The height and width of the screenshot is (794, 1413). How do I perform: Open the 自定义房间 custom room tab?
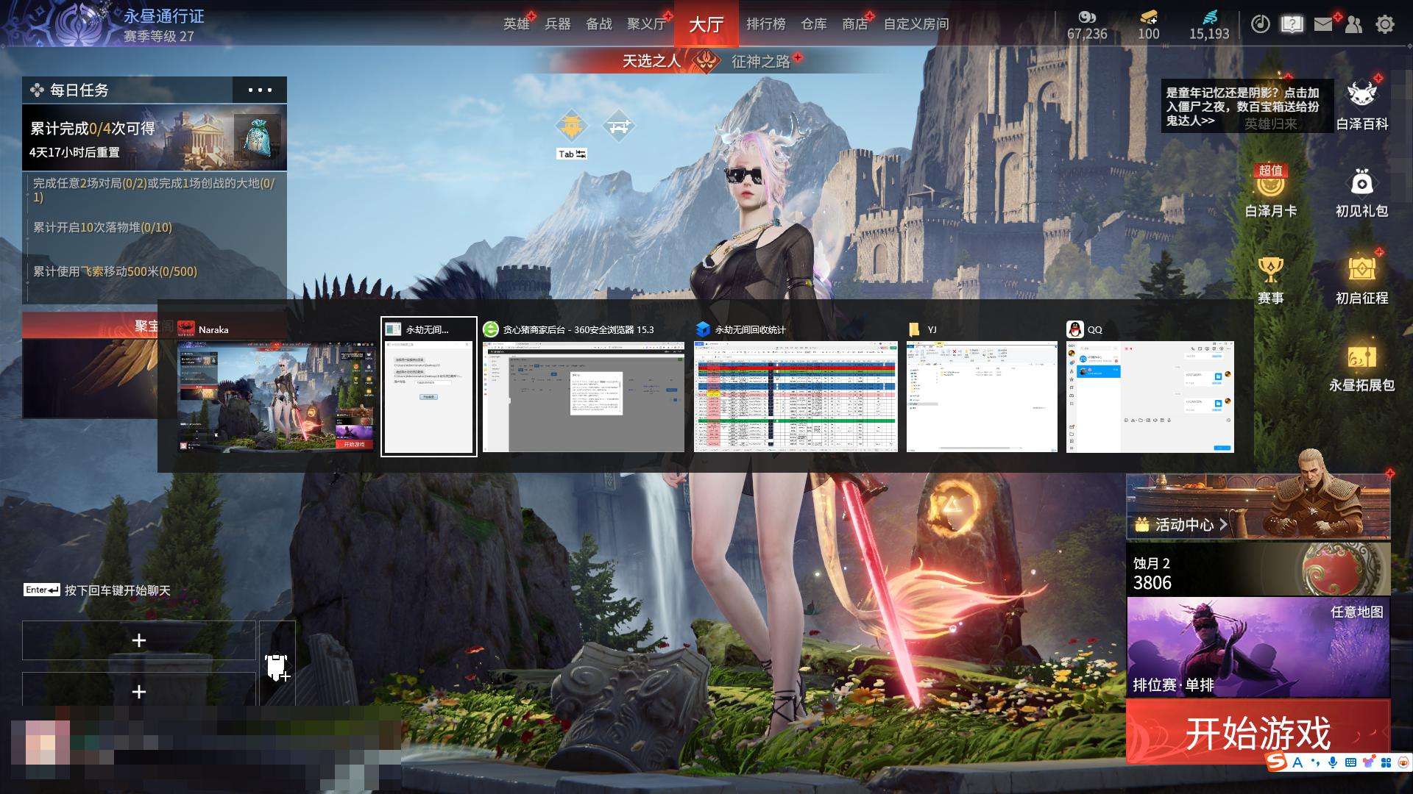[x=916, y=24]
